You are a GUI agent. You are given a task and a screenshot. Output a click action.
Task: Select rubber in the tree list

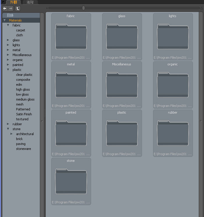pos(17,124)
